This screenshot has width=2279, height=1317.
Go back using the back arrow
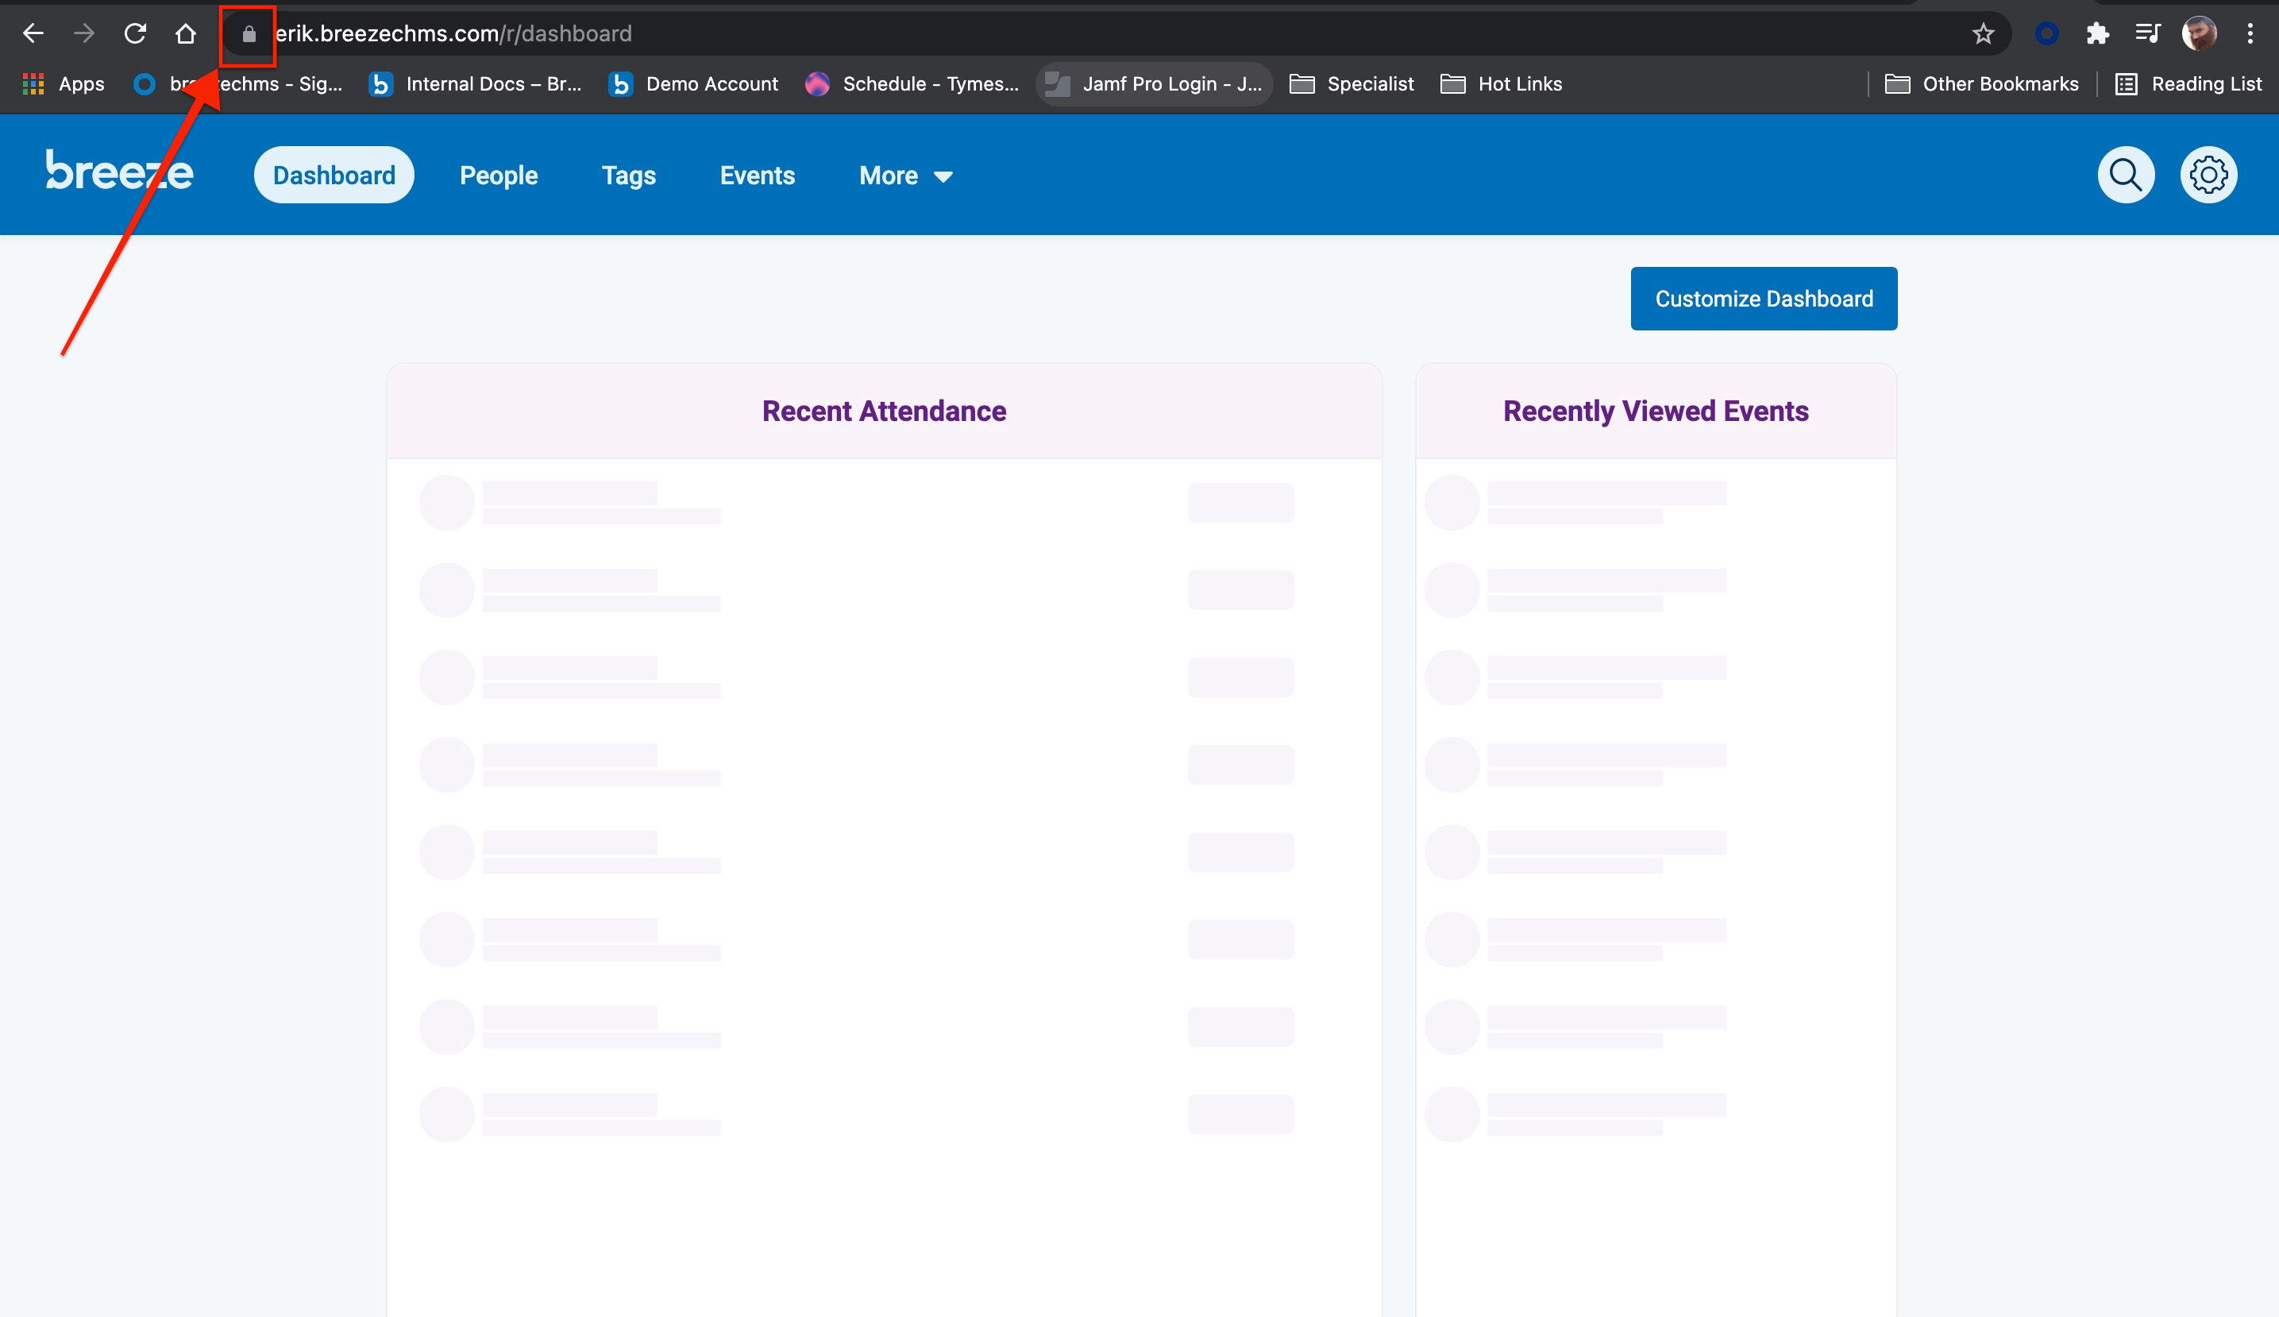[33, 33]
